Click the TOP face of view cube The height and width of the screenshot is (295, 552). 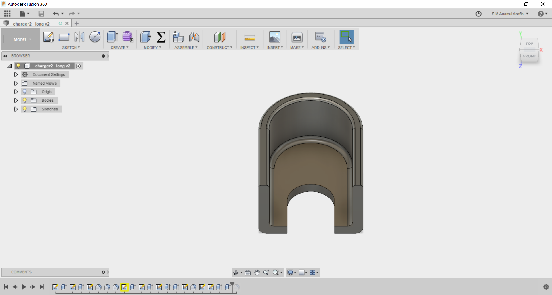(x=529, y=43)
